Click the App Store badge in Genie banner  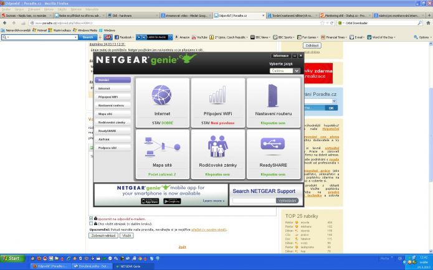coord(150,202)
